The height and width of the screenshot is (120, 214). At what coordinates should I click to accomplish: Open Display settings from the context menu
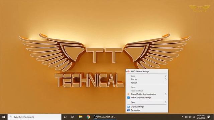[x=147, y=107]
